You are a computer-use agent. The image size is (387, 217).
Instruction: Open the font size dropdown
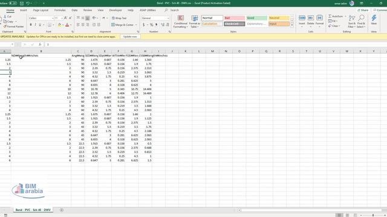[x=62, y=18]
